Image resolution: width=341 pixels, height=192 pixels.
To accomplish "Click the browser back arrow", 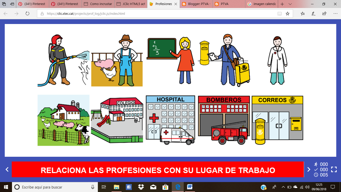I will tap(6, 14).
